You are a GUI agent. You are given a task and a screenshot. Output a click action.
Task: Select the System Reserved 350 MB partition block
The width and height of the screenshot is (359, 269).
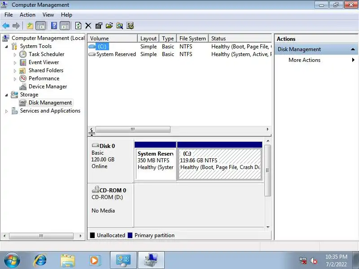(x=155, y=161)
